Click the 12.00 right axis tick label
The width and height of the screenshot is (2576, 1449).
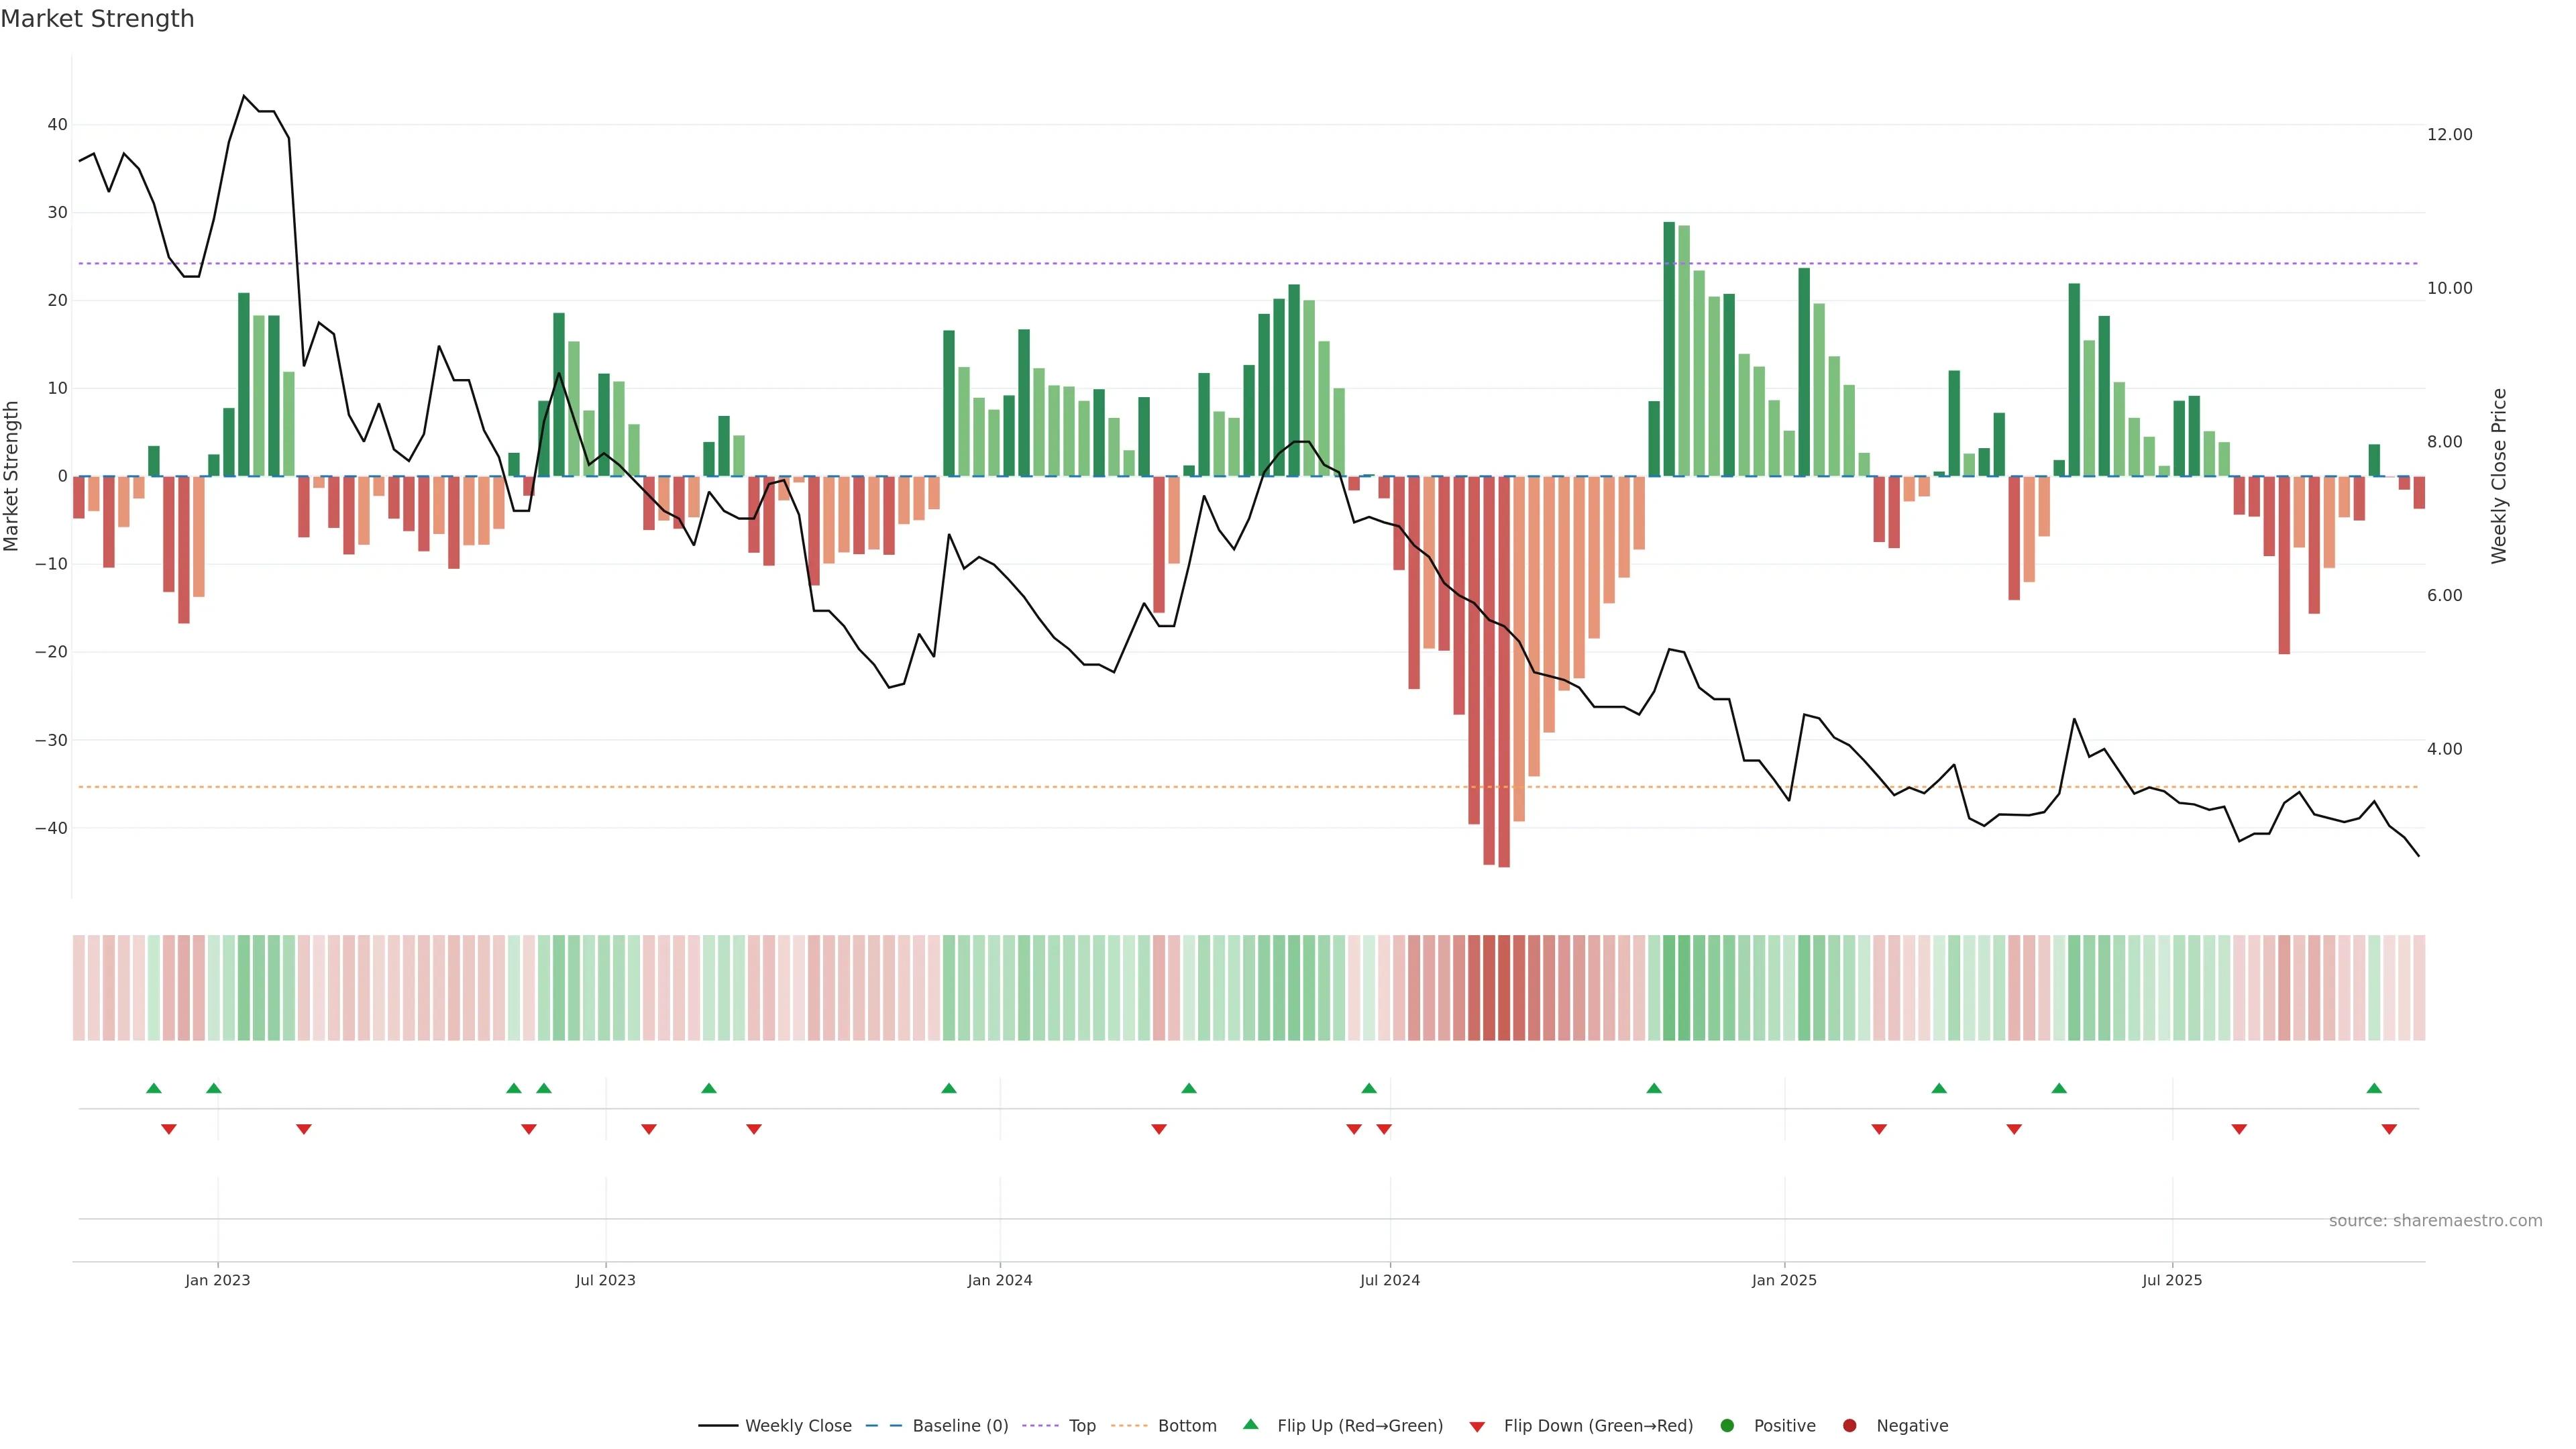pos(2449,134)
